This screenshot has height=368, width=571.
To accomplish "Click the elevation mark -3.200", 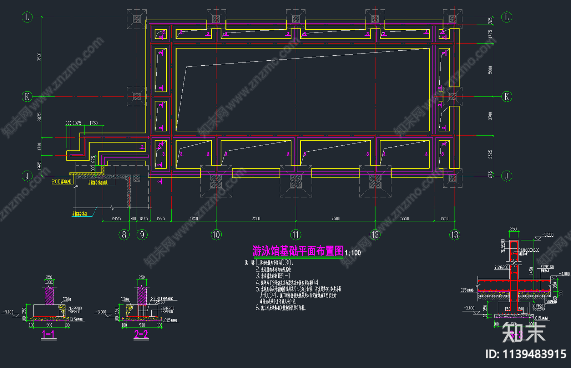I will tap(548, 235).
